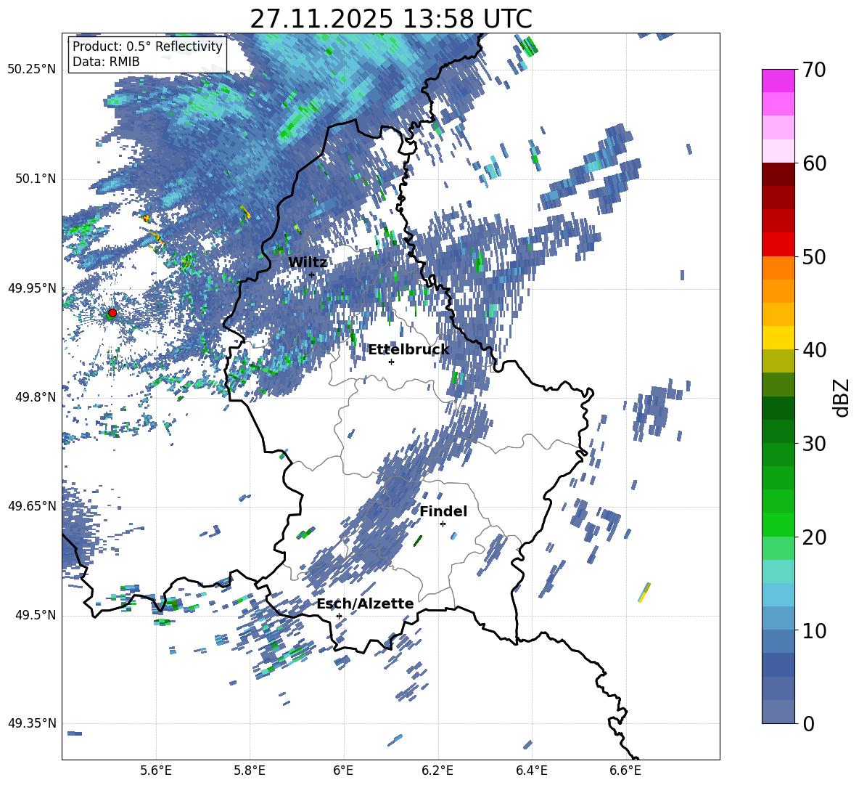
Task: Click the 6°E longitude label
Action: pos(343,770)
